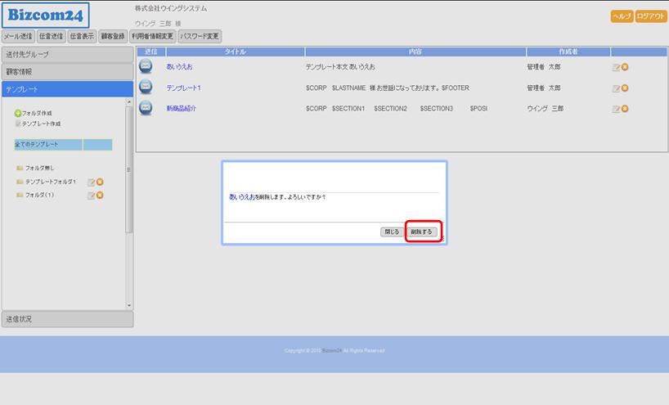This screenshot has width=669, height=405.
Task: Delete the テンプレート1 template via orange icon
Action: [625, 88]
